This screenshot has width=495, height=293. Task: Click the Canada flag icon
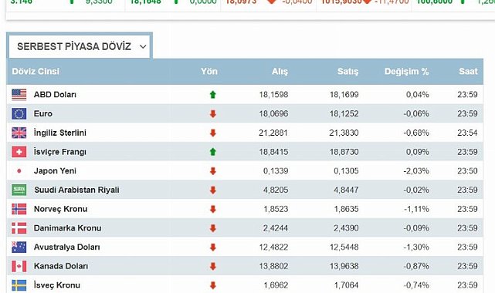tap(19, 266)
